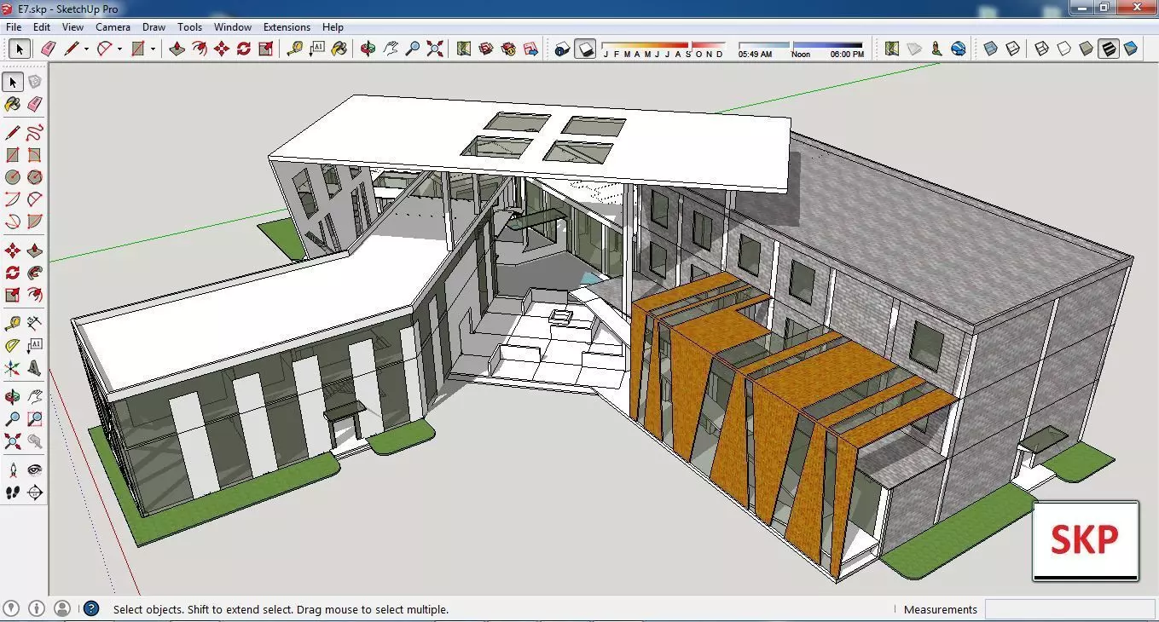Click Zoom Extents in top toolbar
The image size is (1159, 622).
(x=435, y=49)
